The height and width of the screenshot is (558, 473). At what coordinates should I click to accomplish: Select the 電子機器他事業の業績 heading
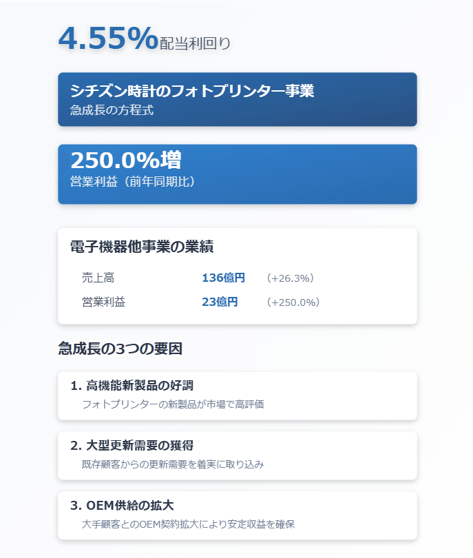coord(142,247)
